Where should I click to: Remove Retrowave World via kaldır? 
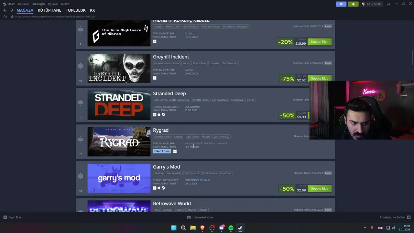[328, 210]
